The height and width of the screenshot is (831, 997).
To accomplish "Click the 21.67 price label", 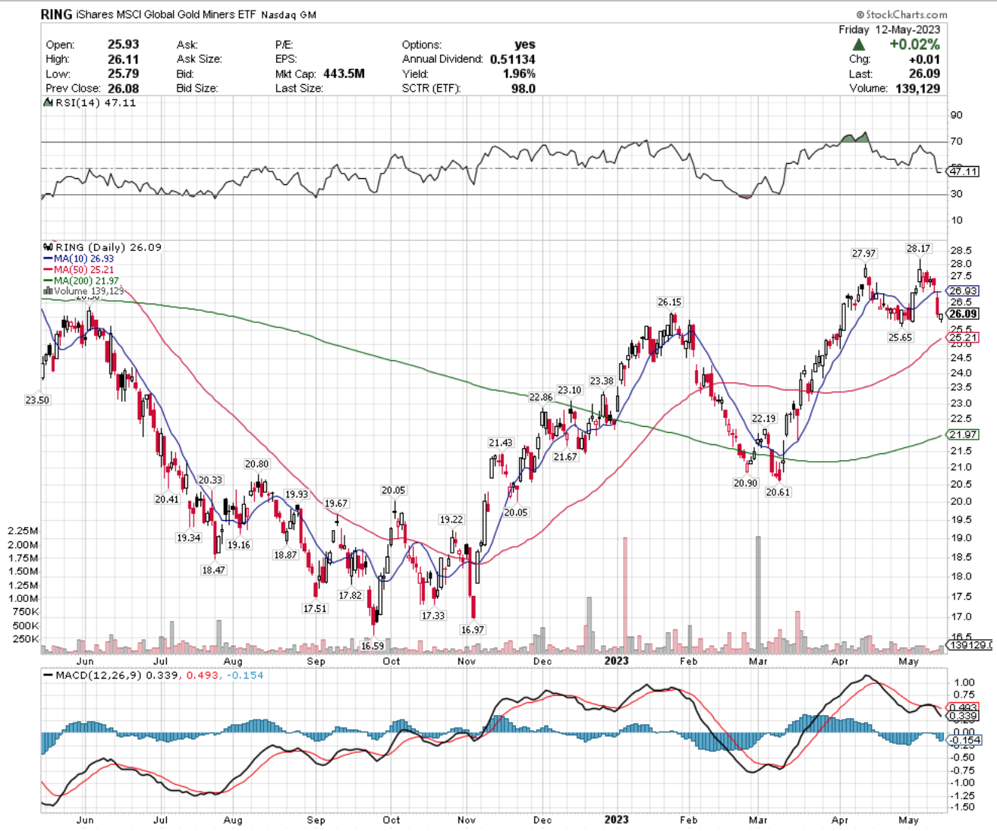I will pos(565,456).
